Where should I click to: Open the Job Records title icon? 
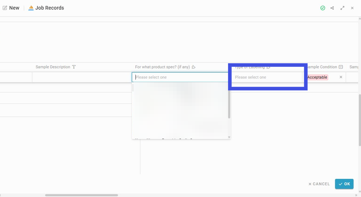point(31,8)
